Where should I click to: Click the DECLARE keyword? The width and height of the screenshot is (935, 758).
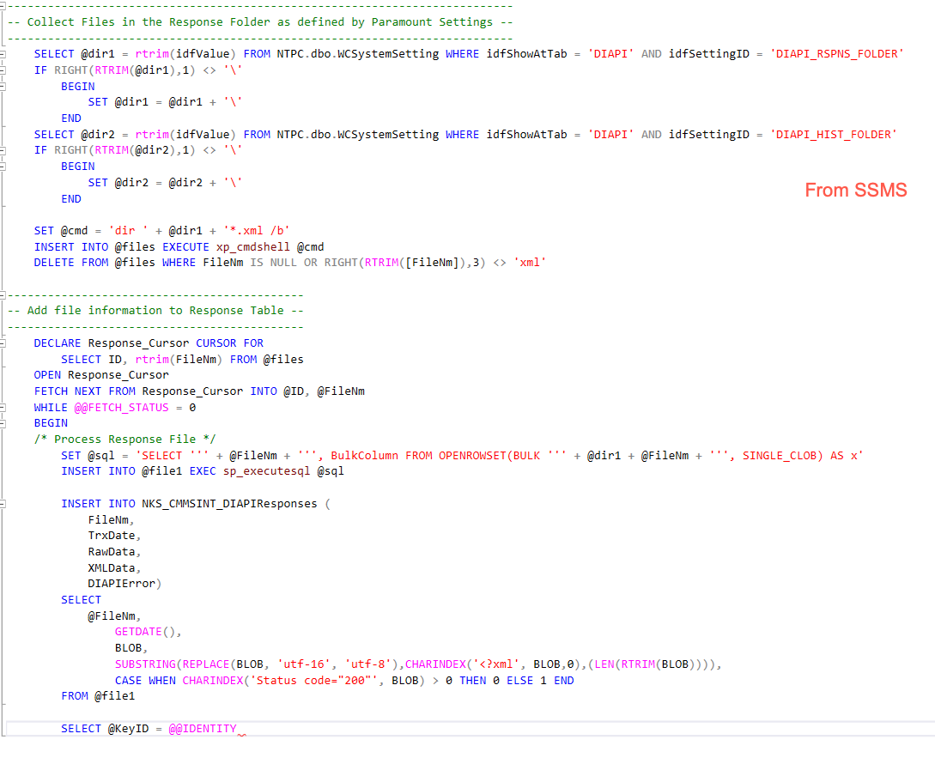click(x=58, y=343)
